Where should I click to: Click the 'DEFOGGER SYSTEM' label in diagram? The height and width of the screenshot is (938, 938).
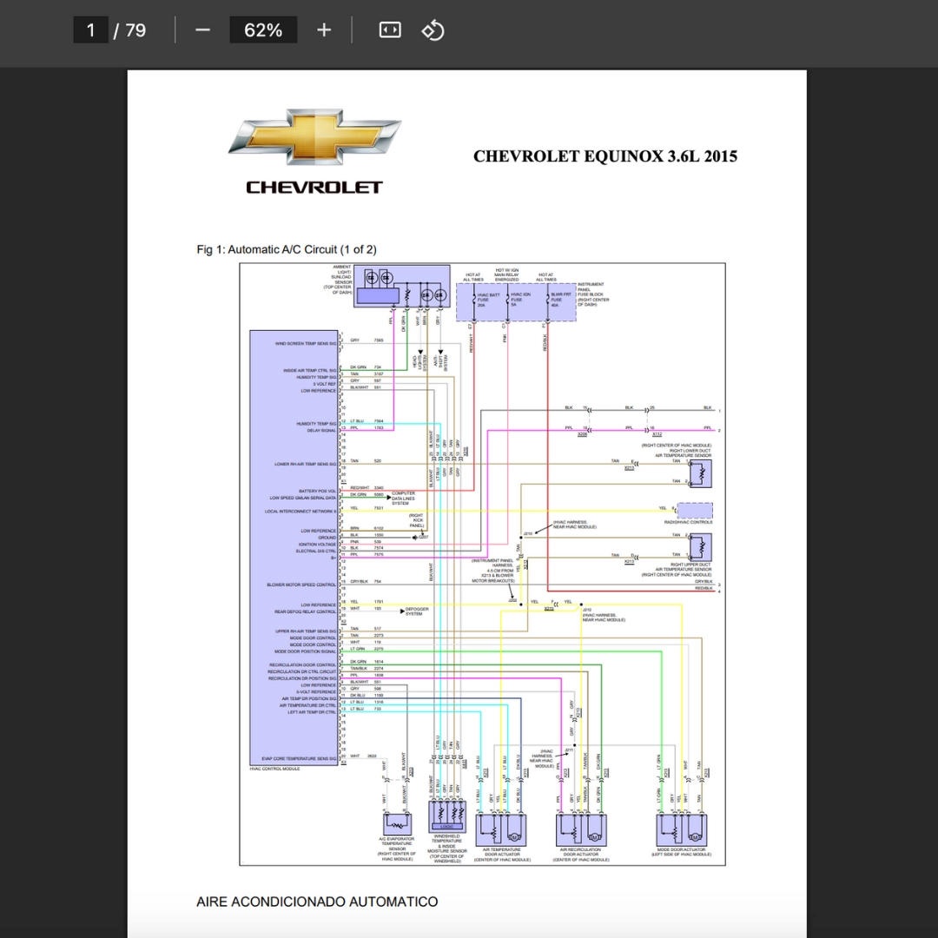pos(417,611)
